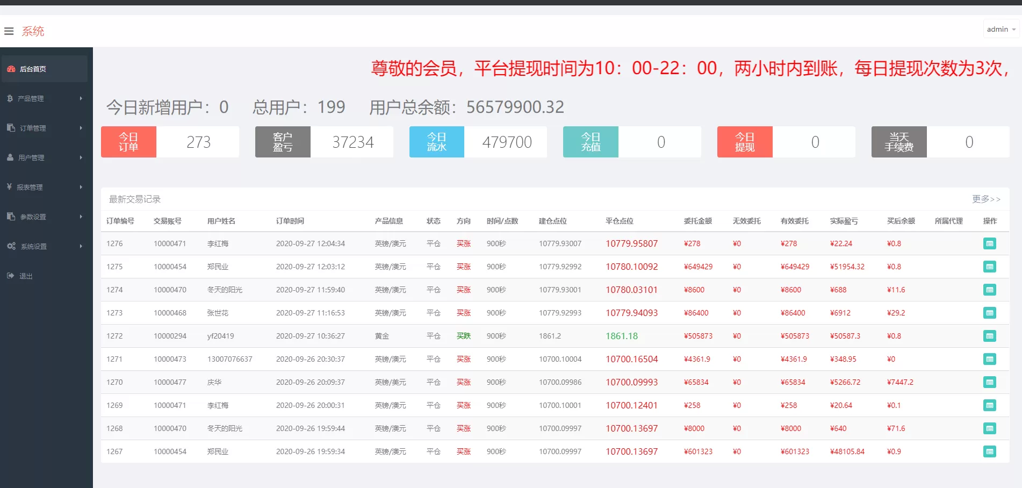Click the 实际盈亏 column header

point(844,221)
